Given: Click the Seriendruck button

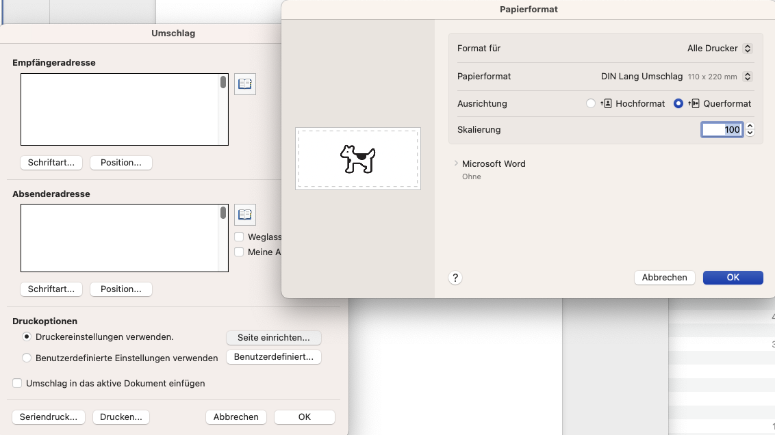Looking at the screenshot, I should (49, 417).
